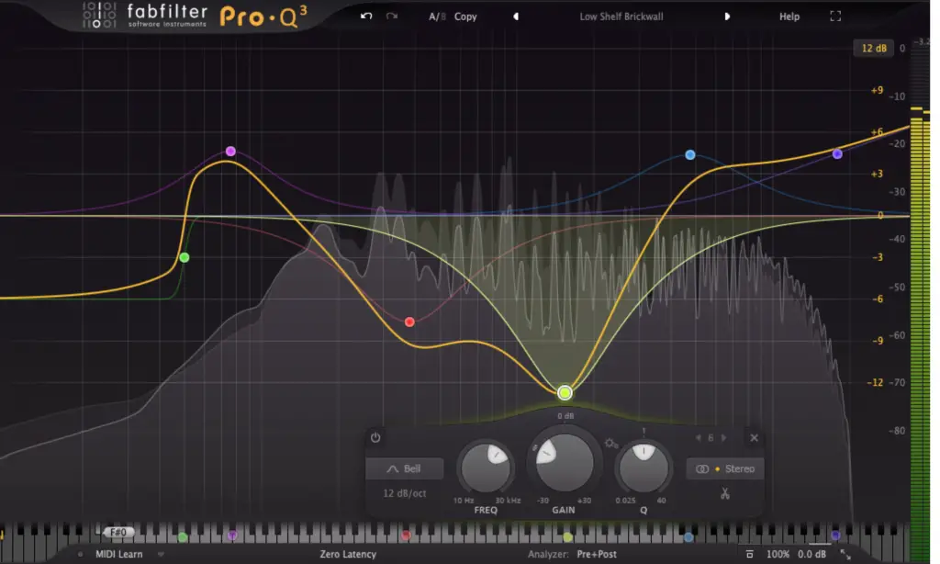Click the output options icon beside 100%
940x564 pixels.
[749, 555]
